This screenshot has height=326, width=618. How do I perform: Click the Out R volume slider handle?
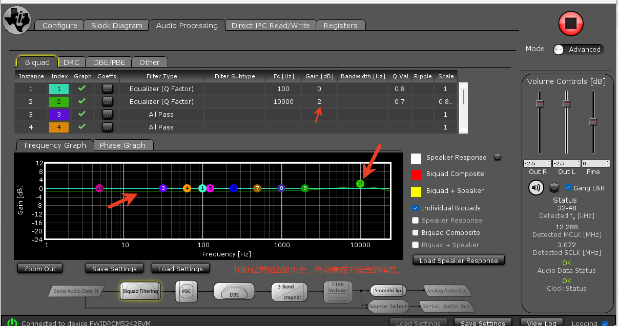539,103
